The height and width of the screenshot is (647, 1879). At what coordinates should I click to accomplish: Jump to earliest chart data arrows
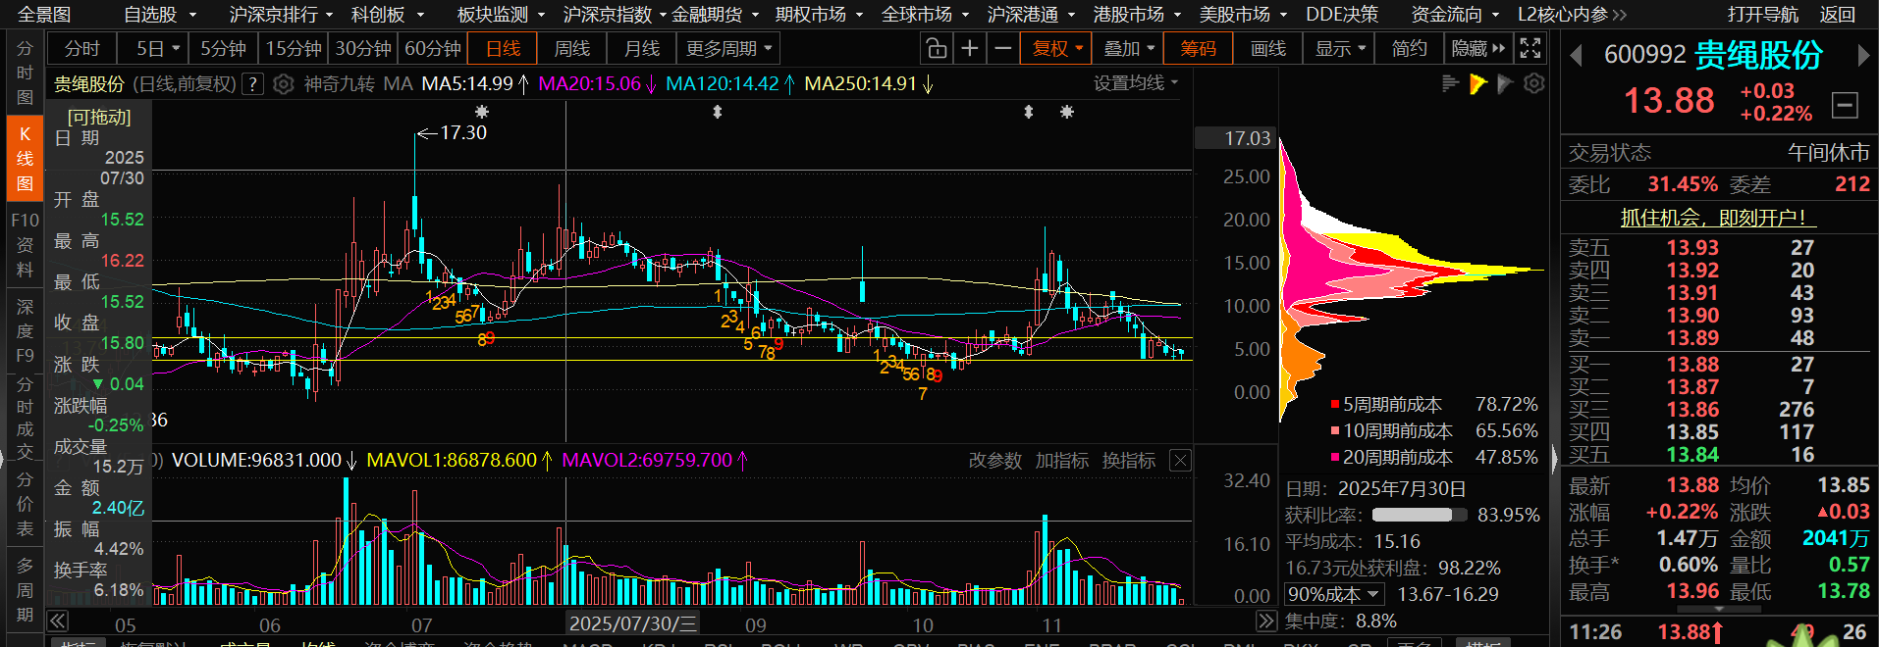[x=58, y=621]
